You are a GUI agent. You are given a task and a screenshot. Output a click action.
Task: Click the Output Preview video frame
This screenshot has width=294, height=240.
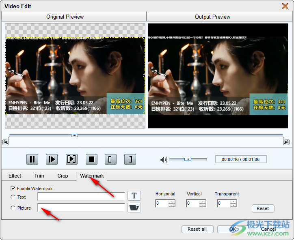218,76
